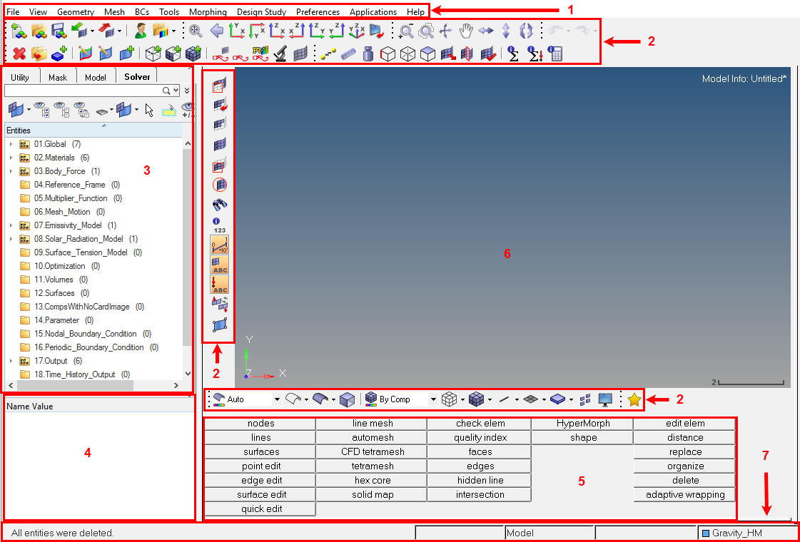Click the user profile person icon
Screen dimensions: 800x542
tap(141, 31)
